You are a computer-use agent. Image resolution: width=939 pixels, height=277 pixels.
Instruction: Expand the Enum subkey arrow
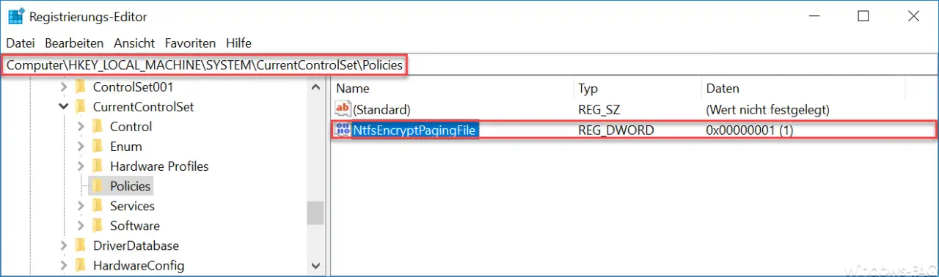click(81, 147)
